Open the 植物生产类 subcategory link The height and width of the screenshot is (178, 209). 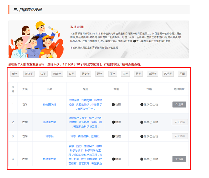tap(50, 159)
